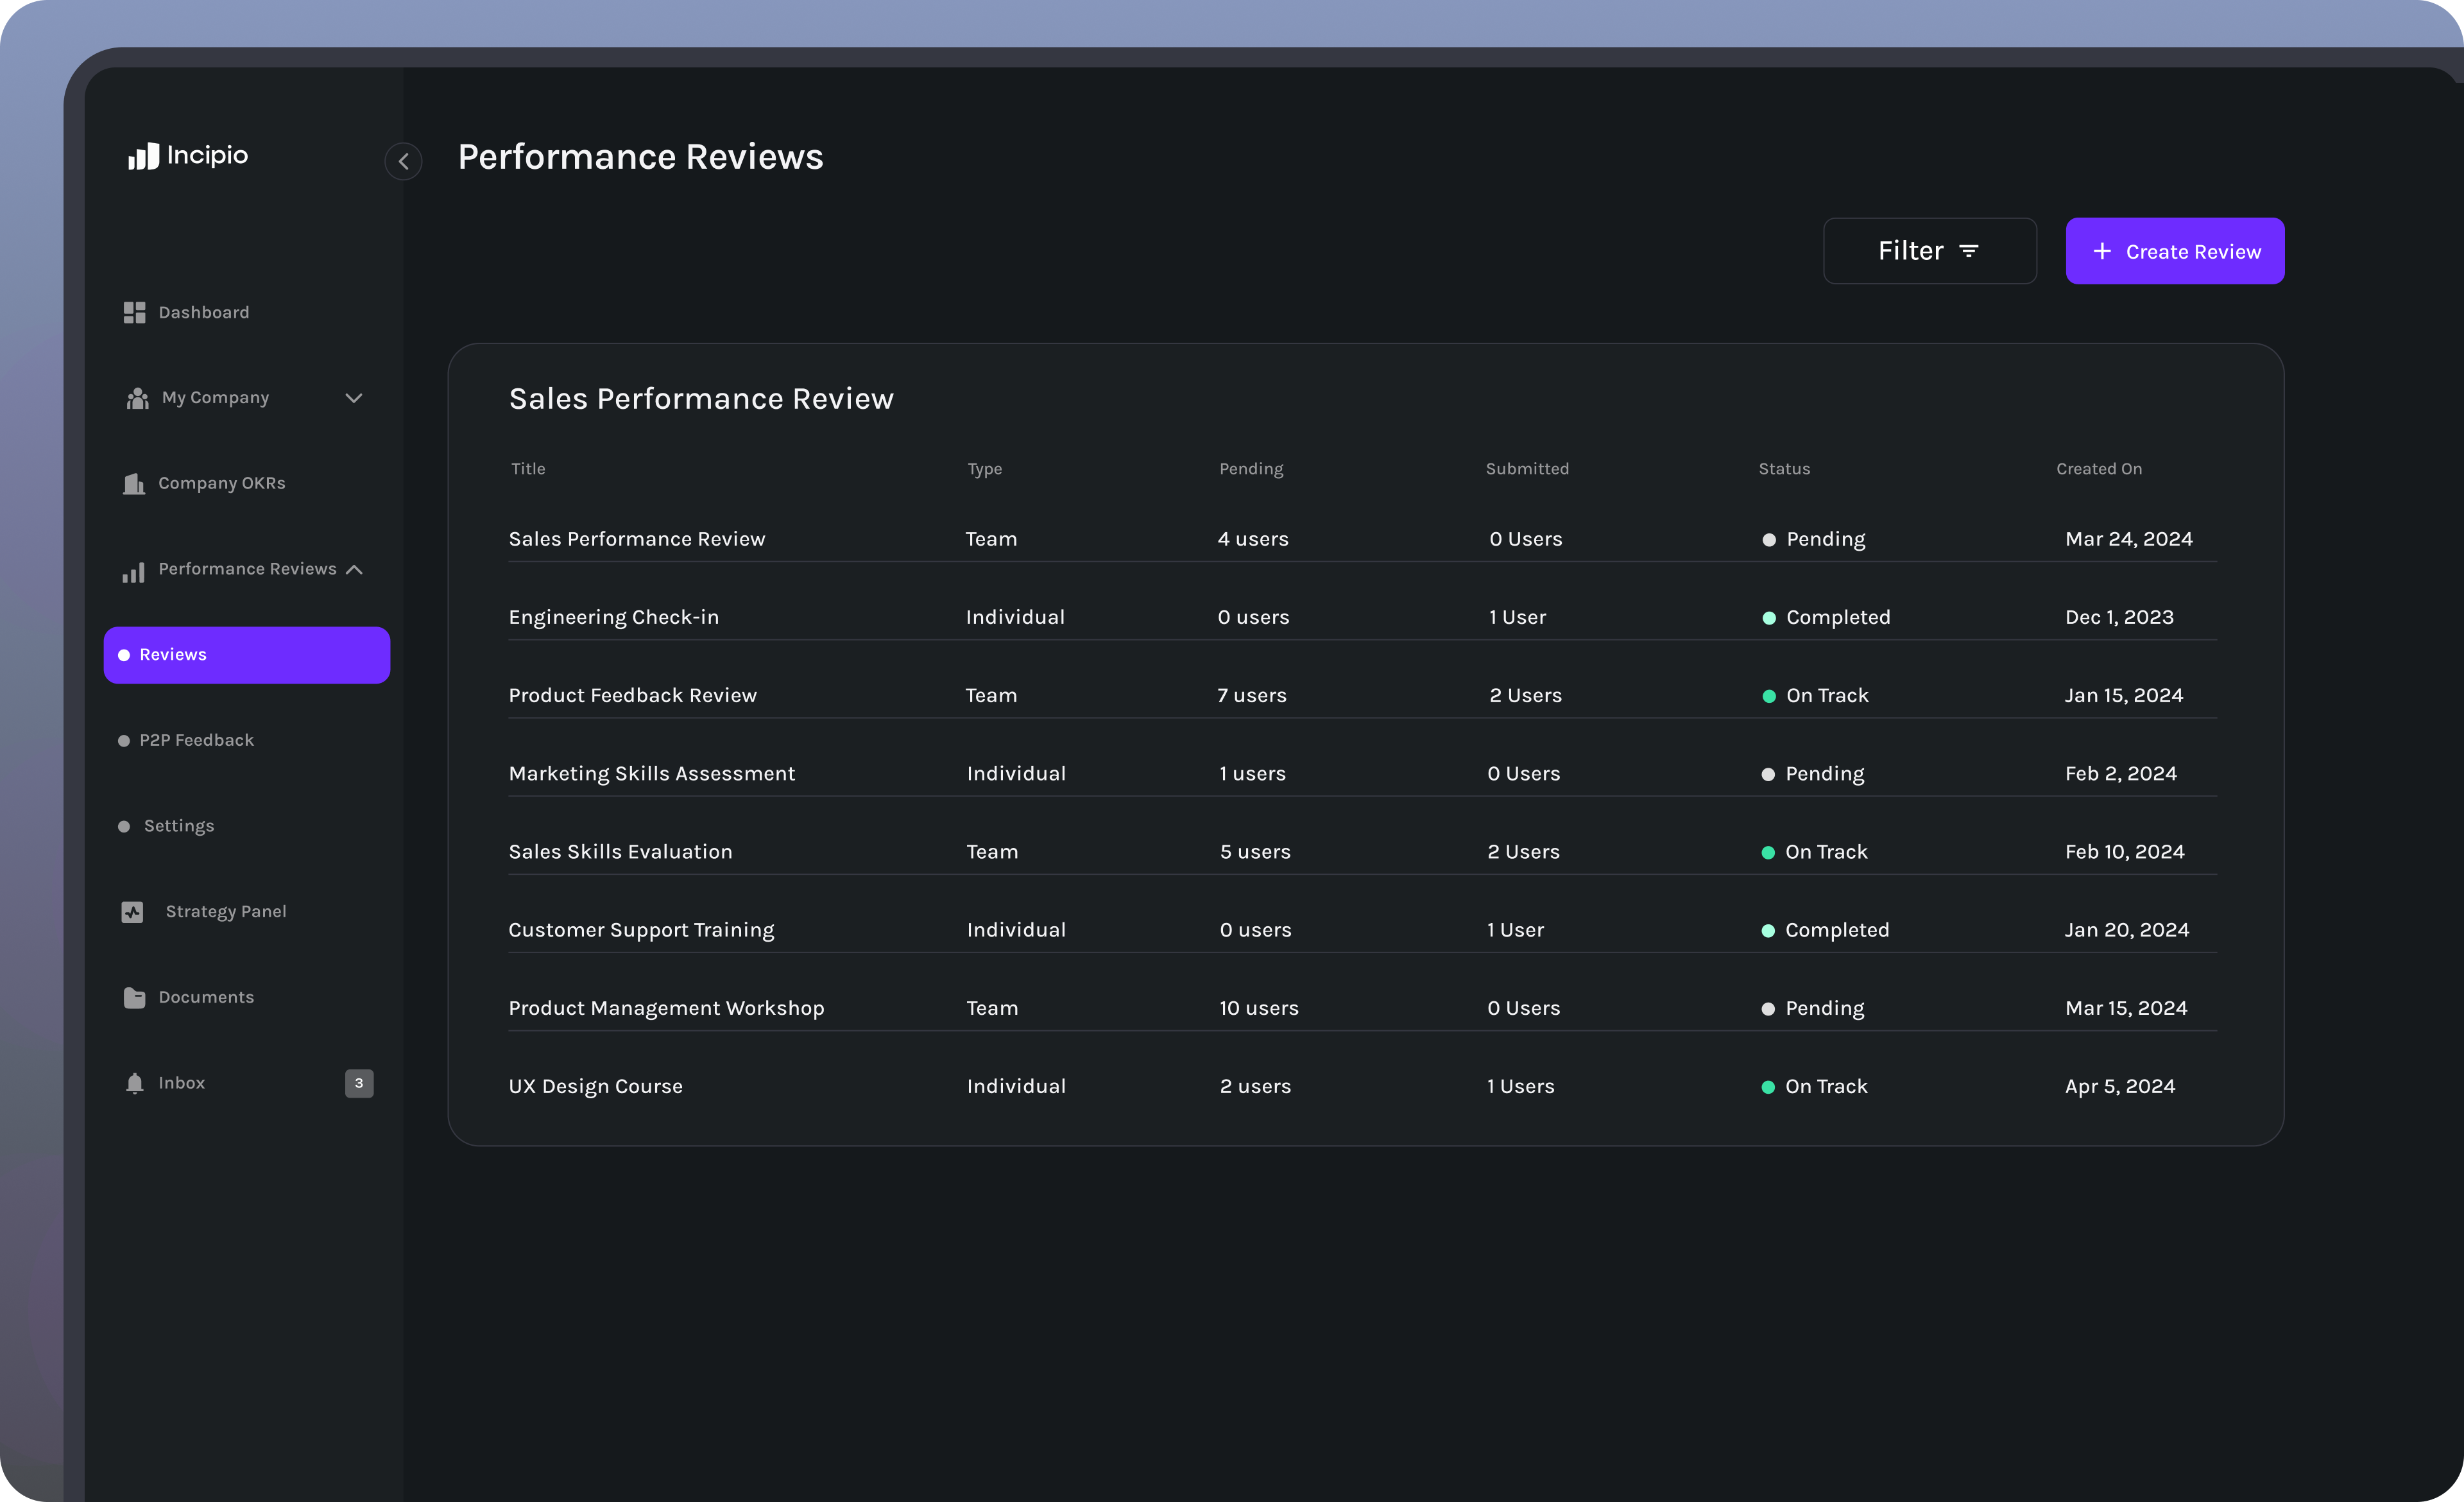The image size is (2464, 1502).
Task: Click the Documents folder icon
Action: pyautogui.click(x=134, y=997)
